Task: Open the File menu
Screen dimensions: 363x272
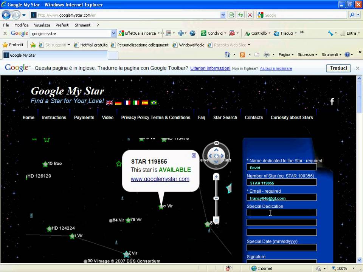Action: 6,25
